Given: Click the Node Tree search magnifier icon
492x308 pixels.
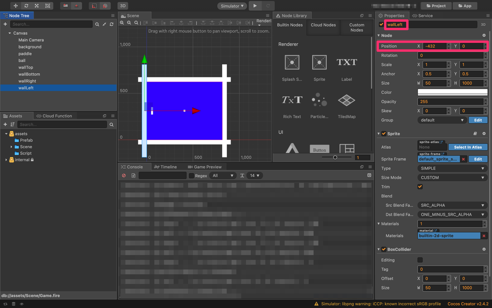Looking at the screenshot, I should click(97, 24).
